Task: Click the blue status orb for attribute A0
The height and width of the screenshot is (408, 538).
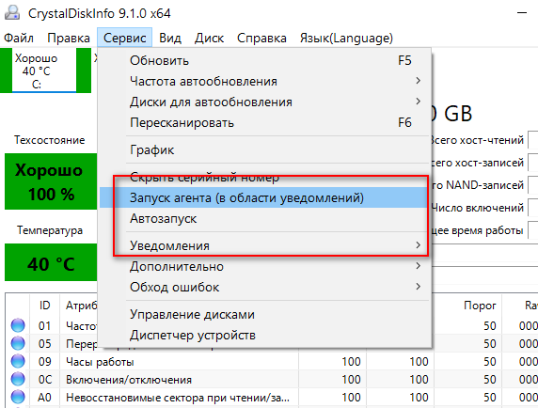Action: pyautogui.click(x=18, y=397)
